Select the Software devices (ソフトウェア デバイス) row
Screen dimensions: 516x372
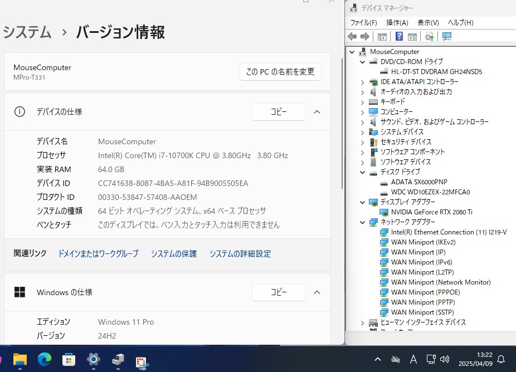(x=405, y=162)
